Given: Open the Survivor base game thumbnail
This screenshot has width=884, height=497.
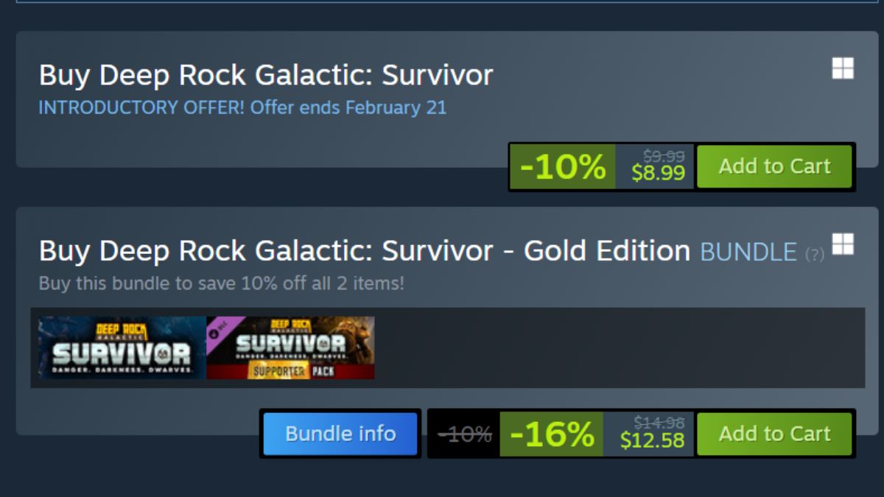Looking at the screenshot, I should [122, 348].
